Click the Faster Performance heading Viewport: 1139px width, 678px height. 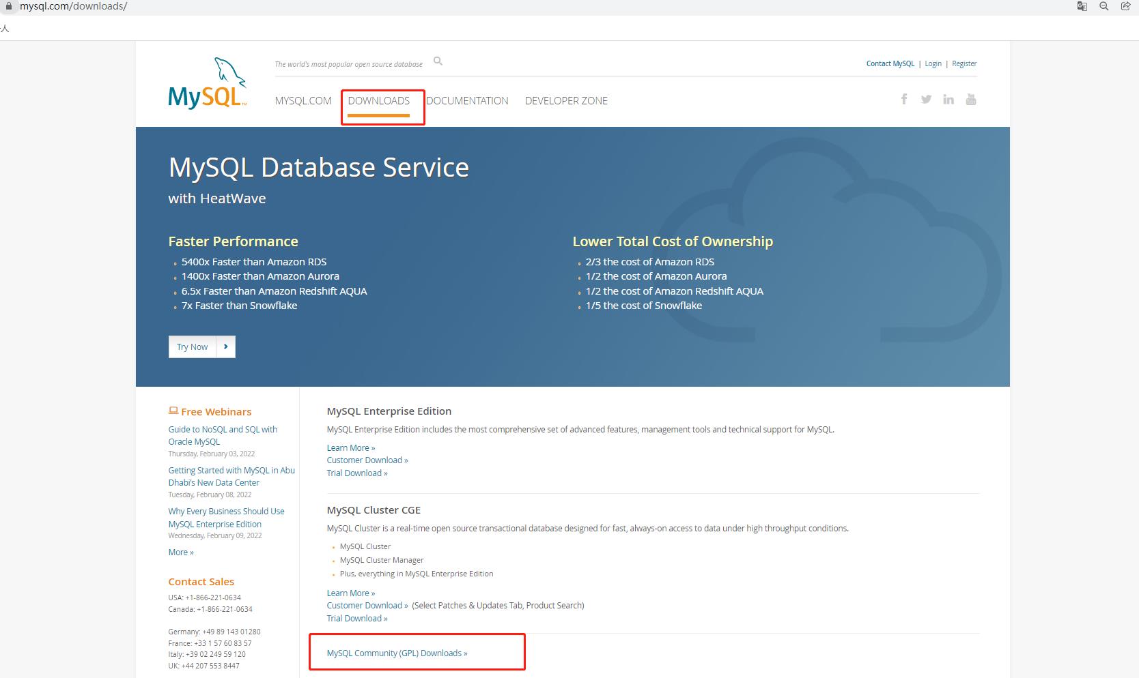(234, 241)
